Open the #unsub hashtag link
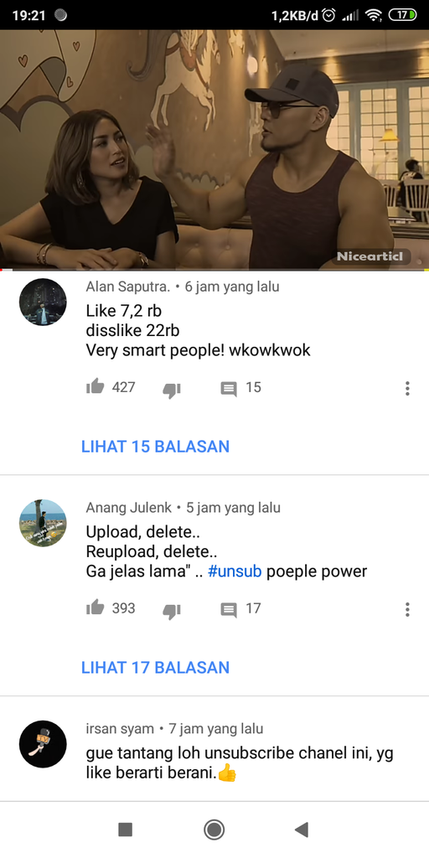 tap(235, 571)
